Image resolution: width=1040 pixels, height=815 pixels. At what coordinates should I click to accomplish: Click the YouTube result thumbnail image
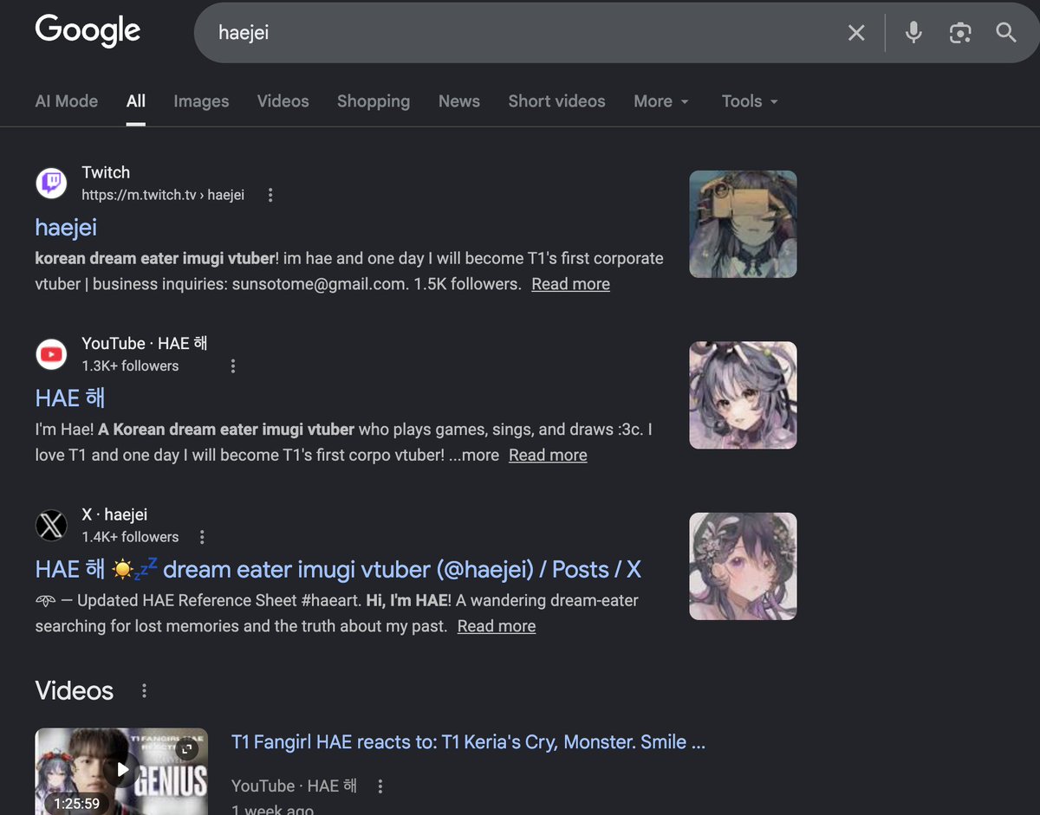tap(743, 395)
